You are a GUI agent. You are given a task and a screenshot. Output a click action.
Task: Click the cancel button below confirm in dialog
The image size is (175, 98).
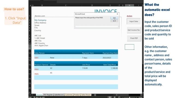coord(114,21)
